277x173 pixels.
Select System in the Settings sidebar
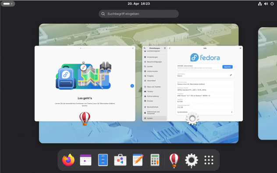click(x=155, y=118)
